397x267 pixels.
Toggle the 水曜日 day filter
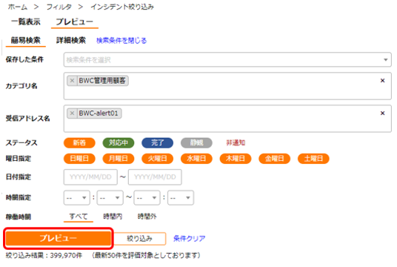pyautogui.click(x=196, y=159)
